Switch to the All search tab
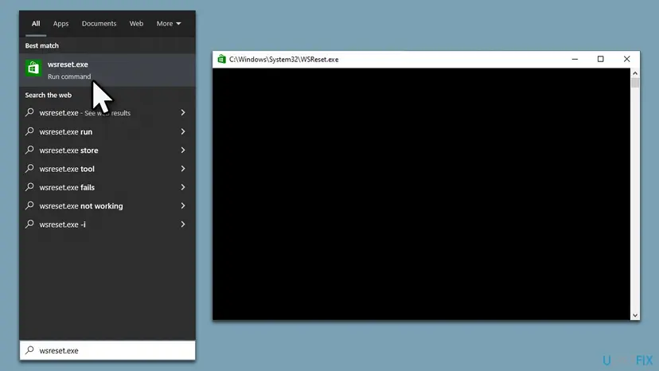This screenshot has height=371, width=659. coord(36,24)
